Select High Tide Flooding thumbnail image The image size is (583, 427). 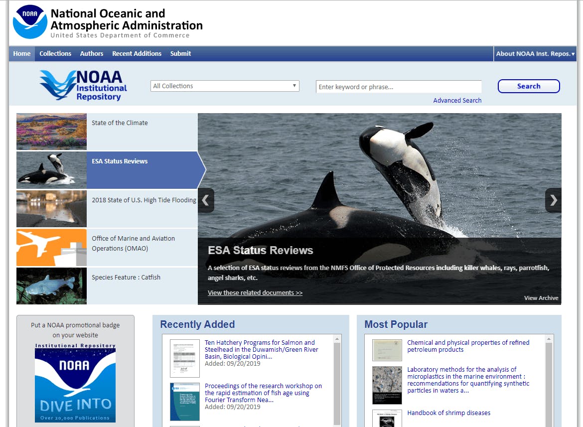(52, 209)
